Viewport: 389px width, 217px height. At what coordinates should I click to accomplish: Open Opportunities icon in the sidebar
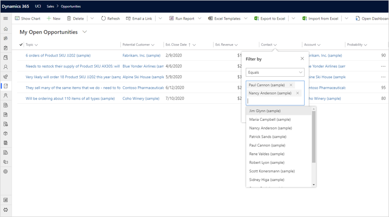coord(6,86)
